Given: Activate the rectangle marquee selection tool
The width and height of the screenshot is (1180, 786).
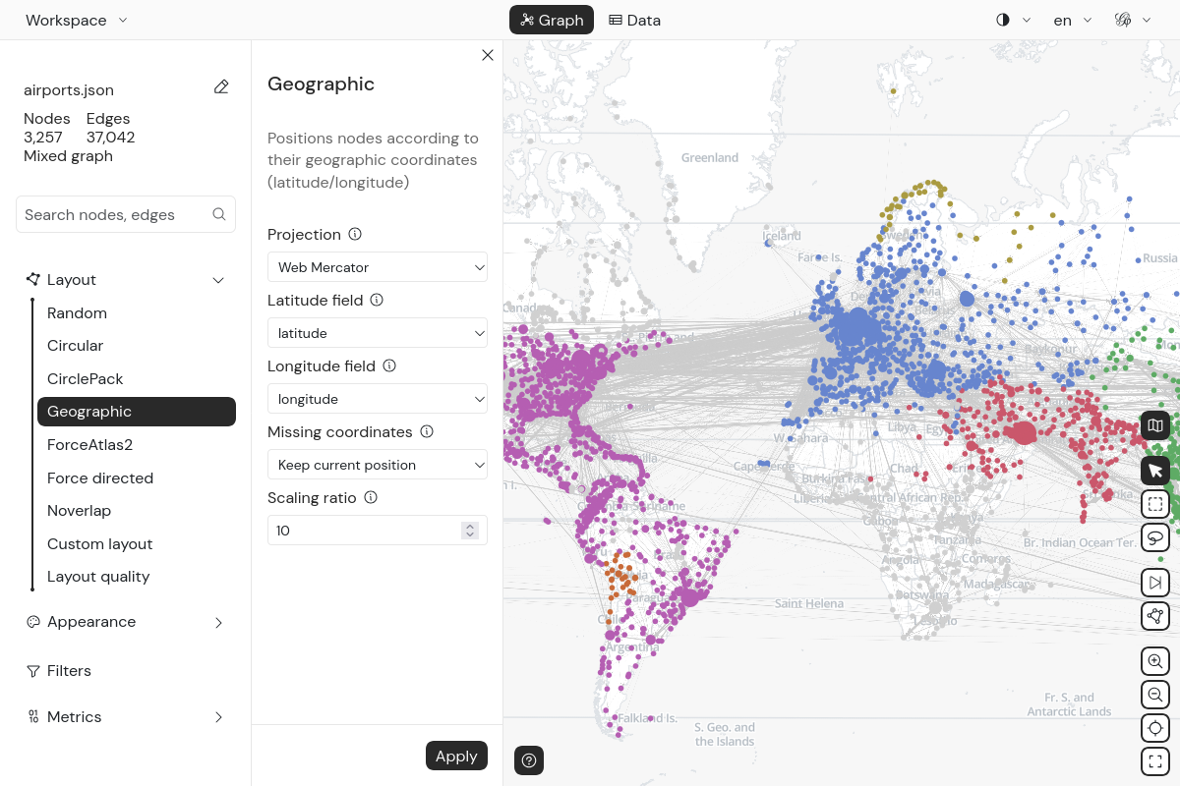Looking at the screenshot, I should pyautogui.click(x=1155, y=505).
